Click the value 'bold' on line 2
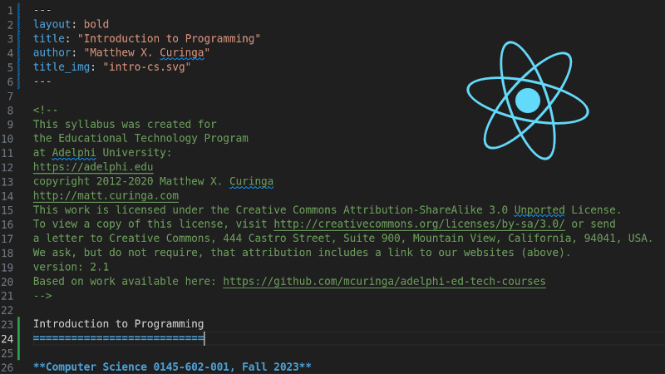Image resolution: width=665 pixels, height=374 pixels. point(96,24)
